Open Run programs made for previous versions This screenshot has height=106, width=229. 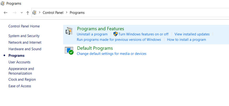click(119, 40)
